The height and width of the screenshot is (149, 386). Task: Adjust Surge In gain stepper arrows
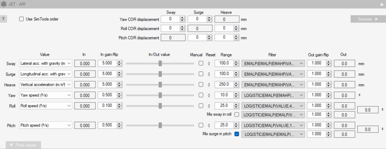click(x=119, y=74)
